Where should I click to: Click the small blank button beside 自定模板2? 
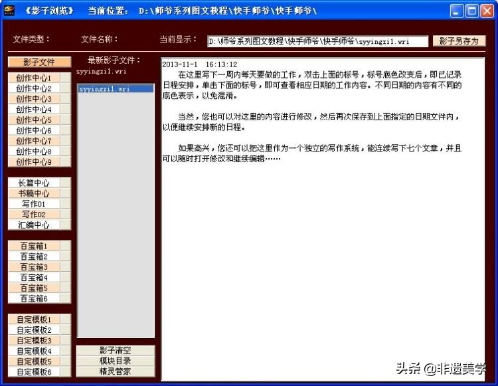point(66,330)
